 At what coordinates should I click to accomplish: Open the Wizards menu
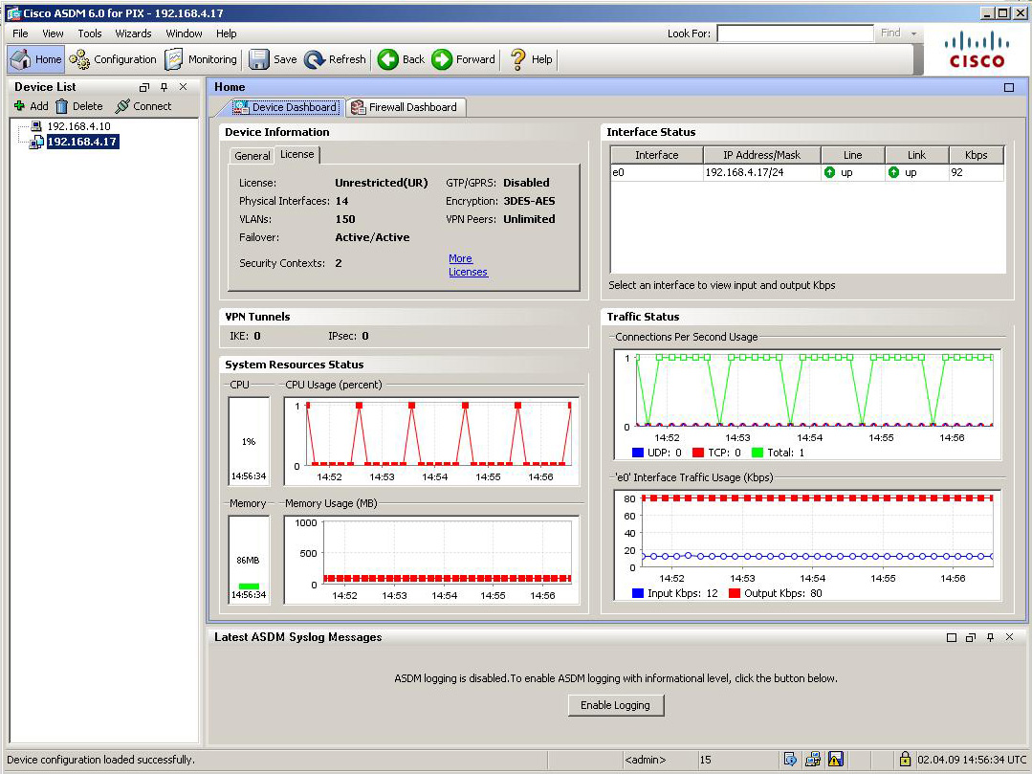[133, 33]
